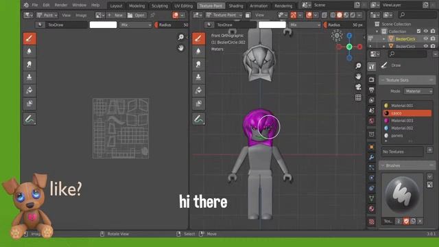Select the Mask tool in image editor toolbar
This screenshot has width=439, height=247.
click(x=29, y=103)
